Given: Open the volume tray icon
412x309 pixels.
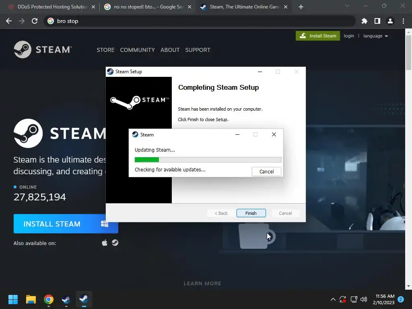Looking at the screenshot, I should click(x=364, y=299).
